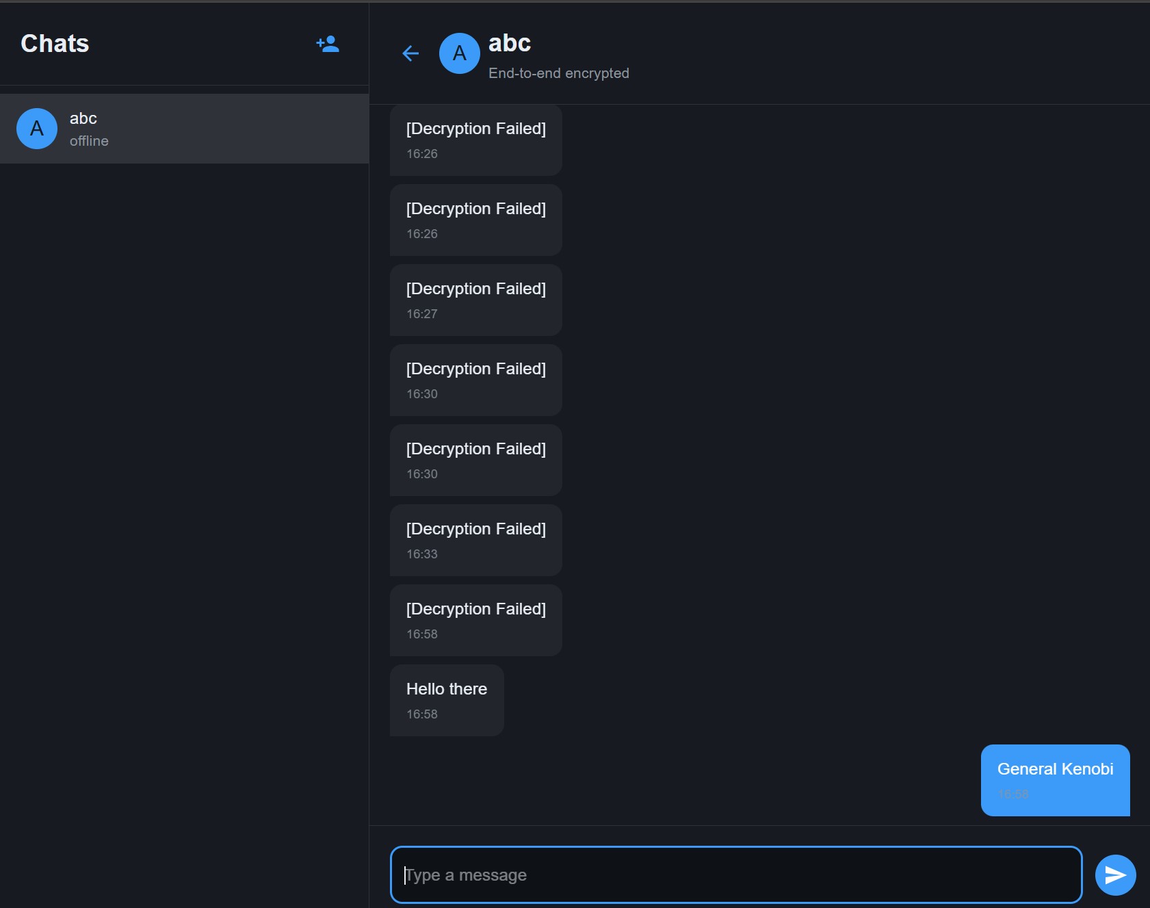This screenshot has width=1150, height=908.
Task: Click the abc contact name in header
Action: (510, 43)
